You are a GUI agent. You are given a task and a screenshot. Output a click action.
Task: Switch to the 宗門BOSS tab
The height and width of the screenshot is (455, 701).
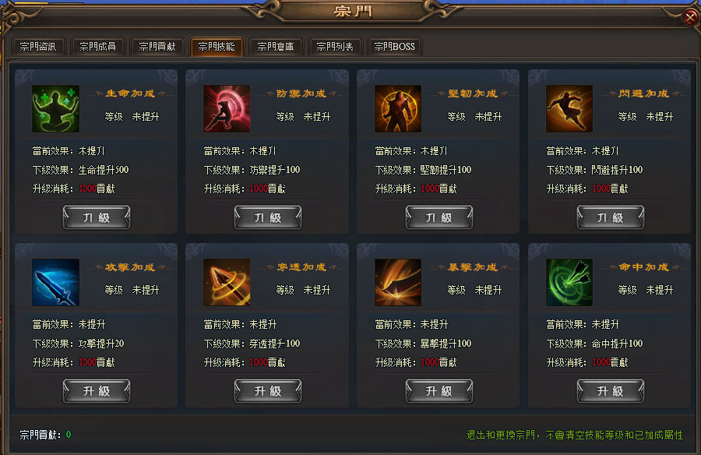click(x=394, y=47)
